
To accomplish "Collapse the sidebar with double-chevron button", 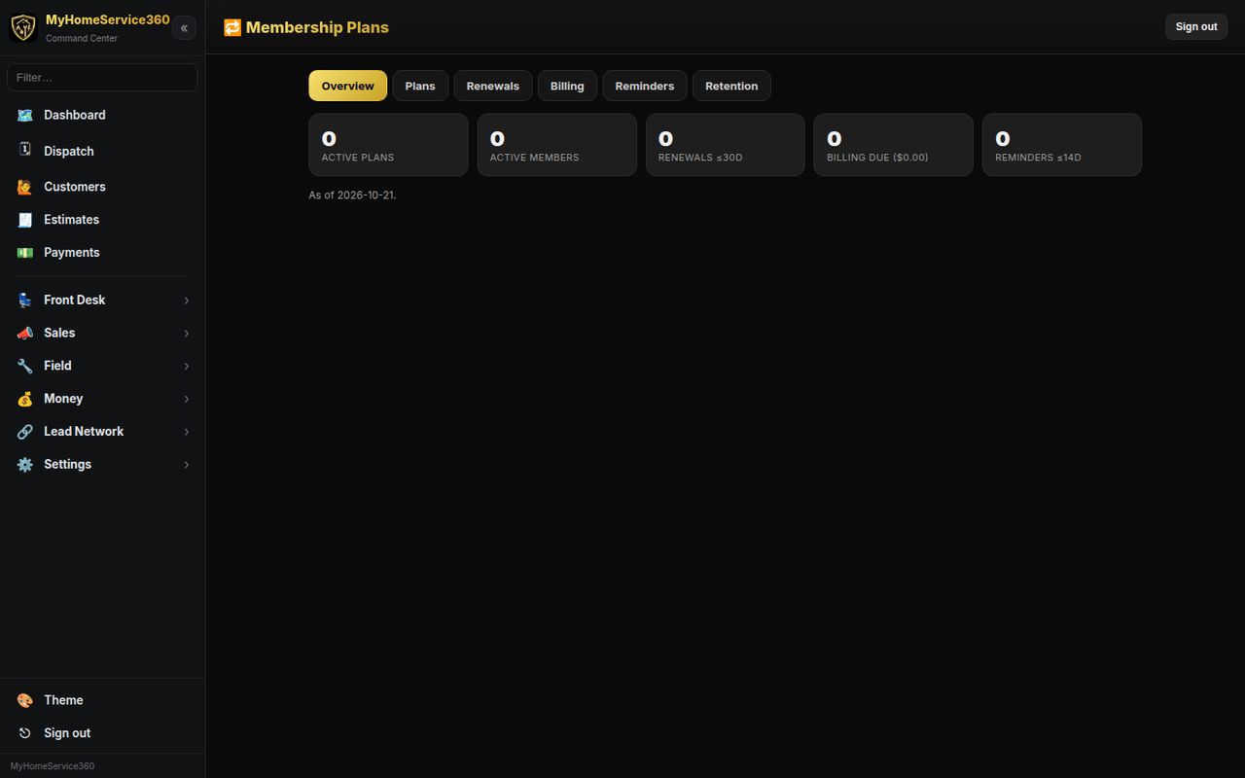I will click(184, 28).
